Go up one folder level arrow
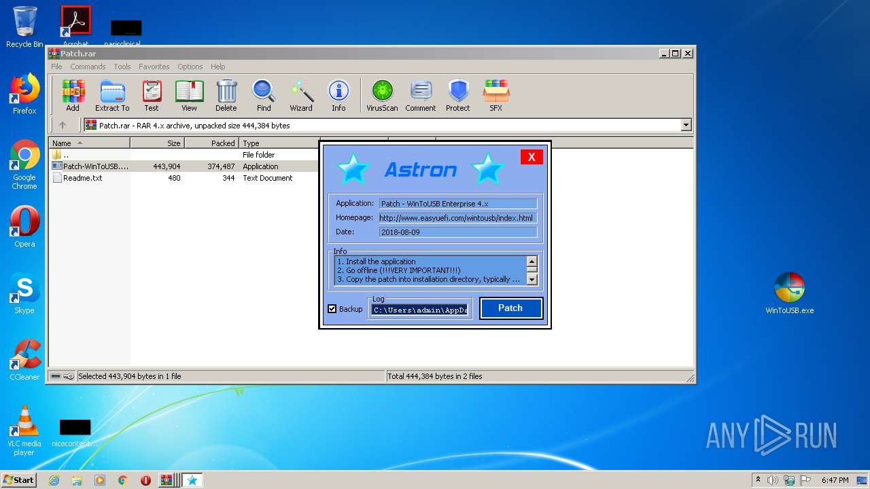 [63, 125]
